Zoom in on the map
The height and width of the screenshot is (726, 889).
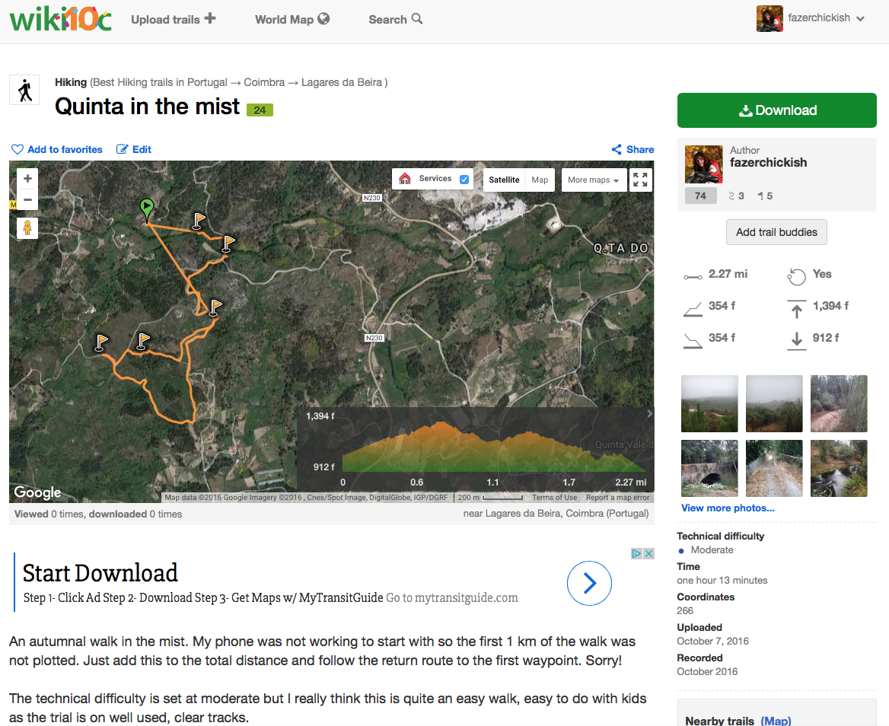pyautogui.click(x=27, y=179)
